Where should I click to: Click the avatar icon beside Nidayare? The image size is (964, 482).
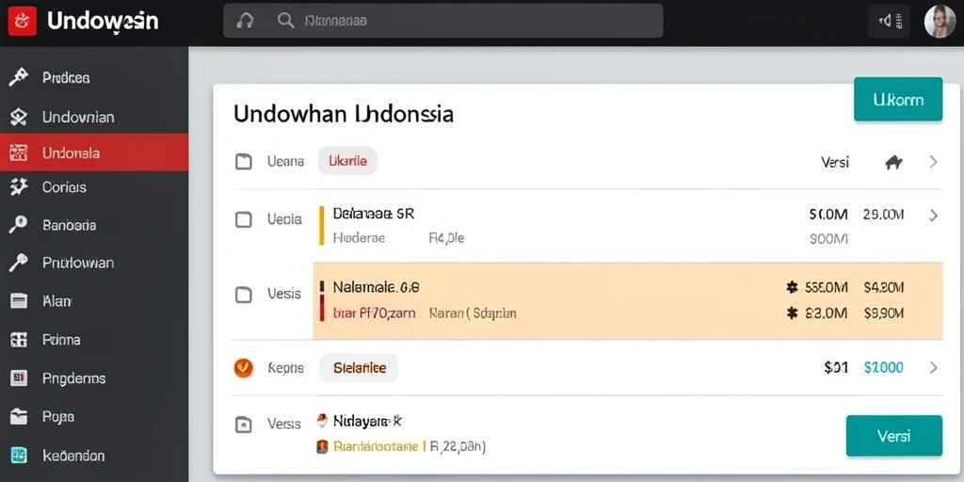click(322, 421)
